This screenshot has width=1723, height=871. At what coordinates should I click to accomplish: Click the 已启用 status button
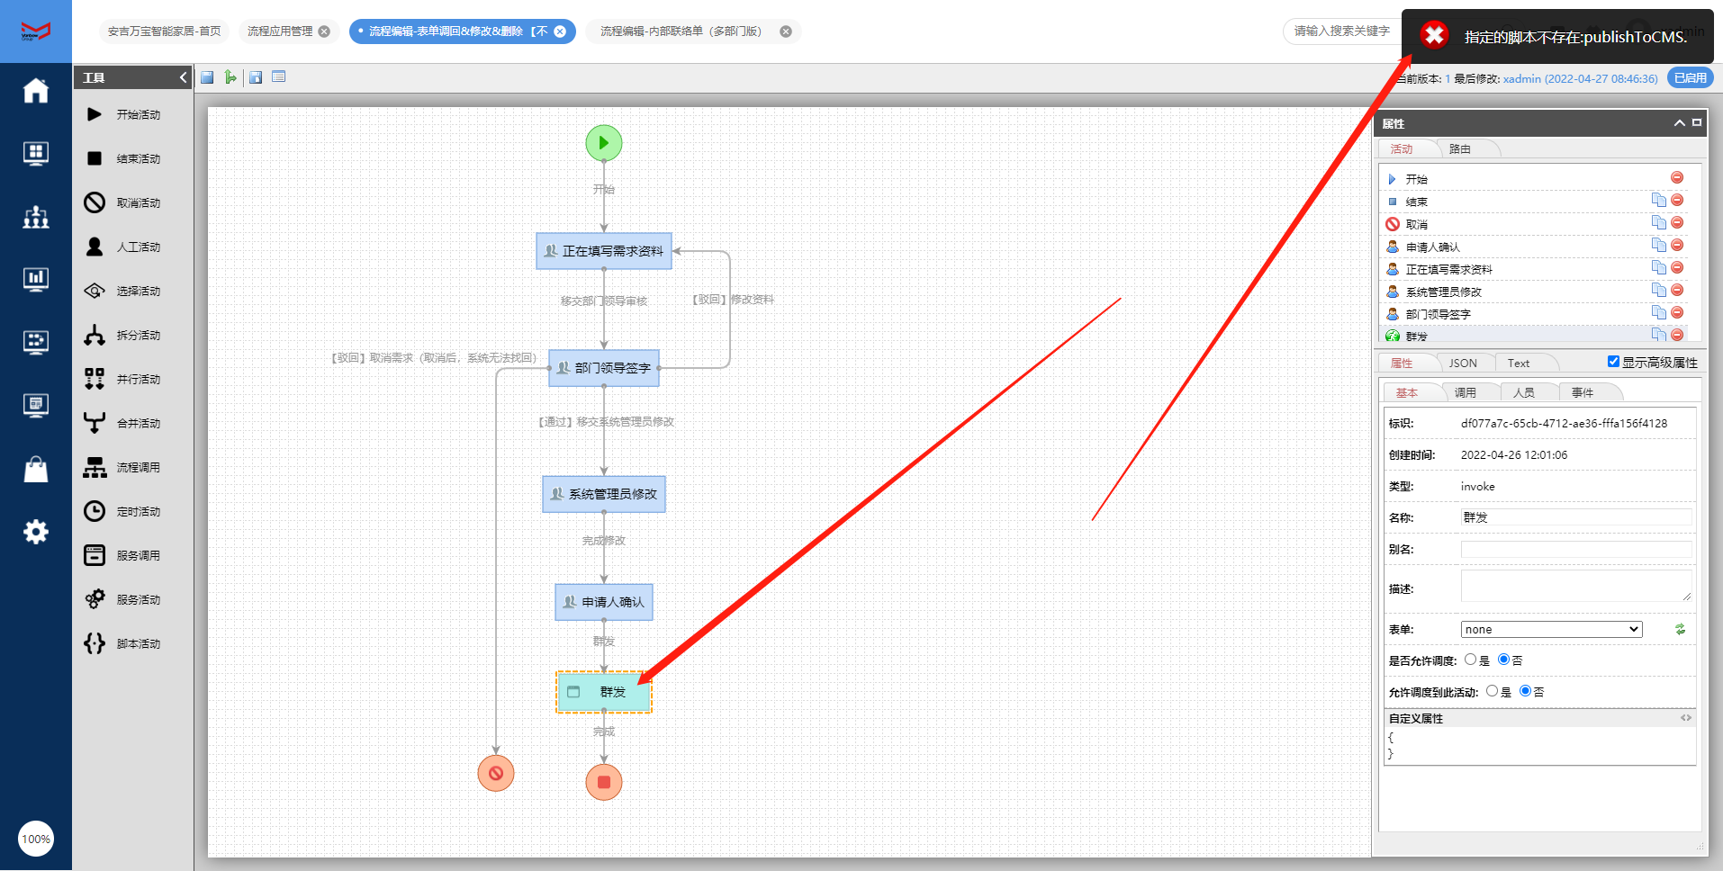(1690, 78)
